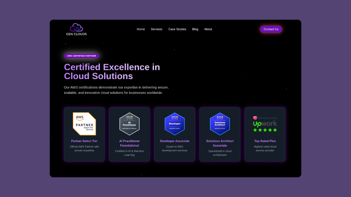Click the Contact Us button
This screenshot has height=197, width=351.
click(x=271, y=29)
